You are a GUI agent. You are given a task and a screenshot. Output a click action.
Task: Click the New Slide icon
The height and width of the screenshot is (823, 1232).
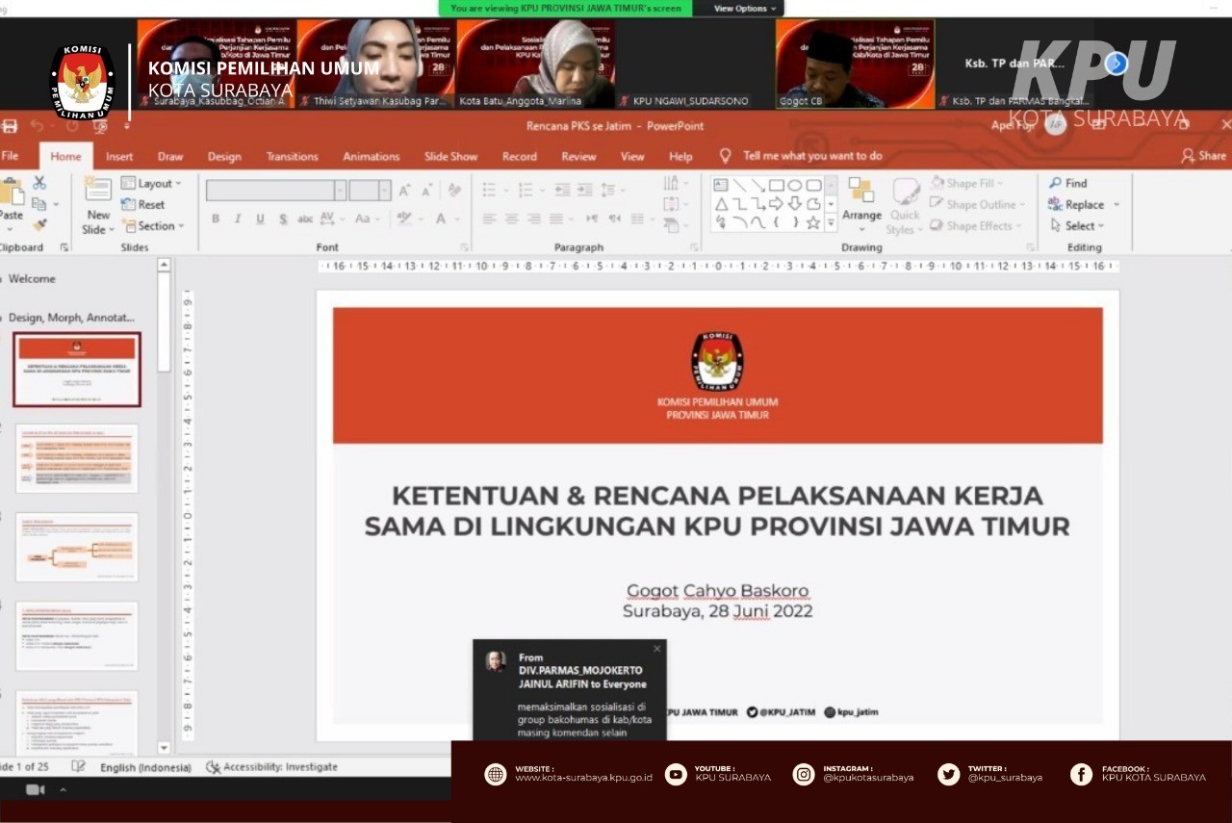pyautogui.click(x=98, y=191)
